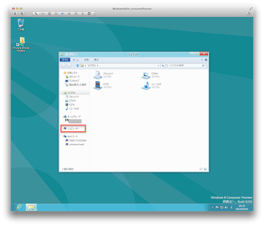Select ドキュメント in navigation tree
264x226 pixels.
72,97
